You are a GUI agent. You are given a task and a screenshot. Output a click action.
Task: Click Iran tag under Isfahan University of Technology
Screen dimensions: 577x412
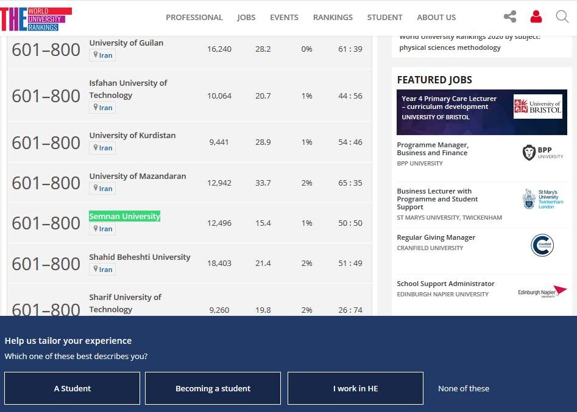click(102, 107)
